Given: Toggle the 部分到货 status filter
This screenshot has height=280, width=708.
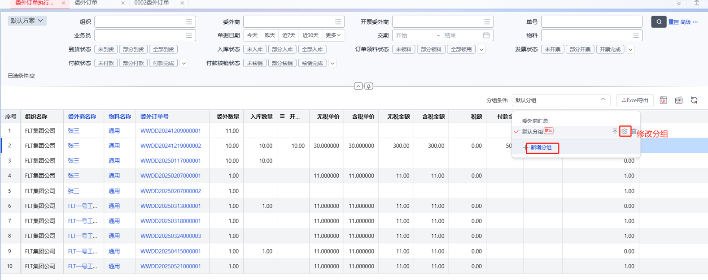Looking at the screenshot, I should [133, 49].
